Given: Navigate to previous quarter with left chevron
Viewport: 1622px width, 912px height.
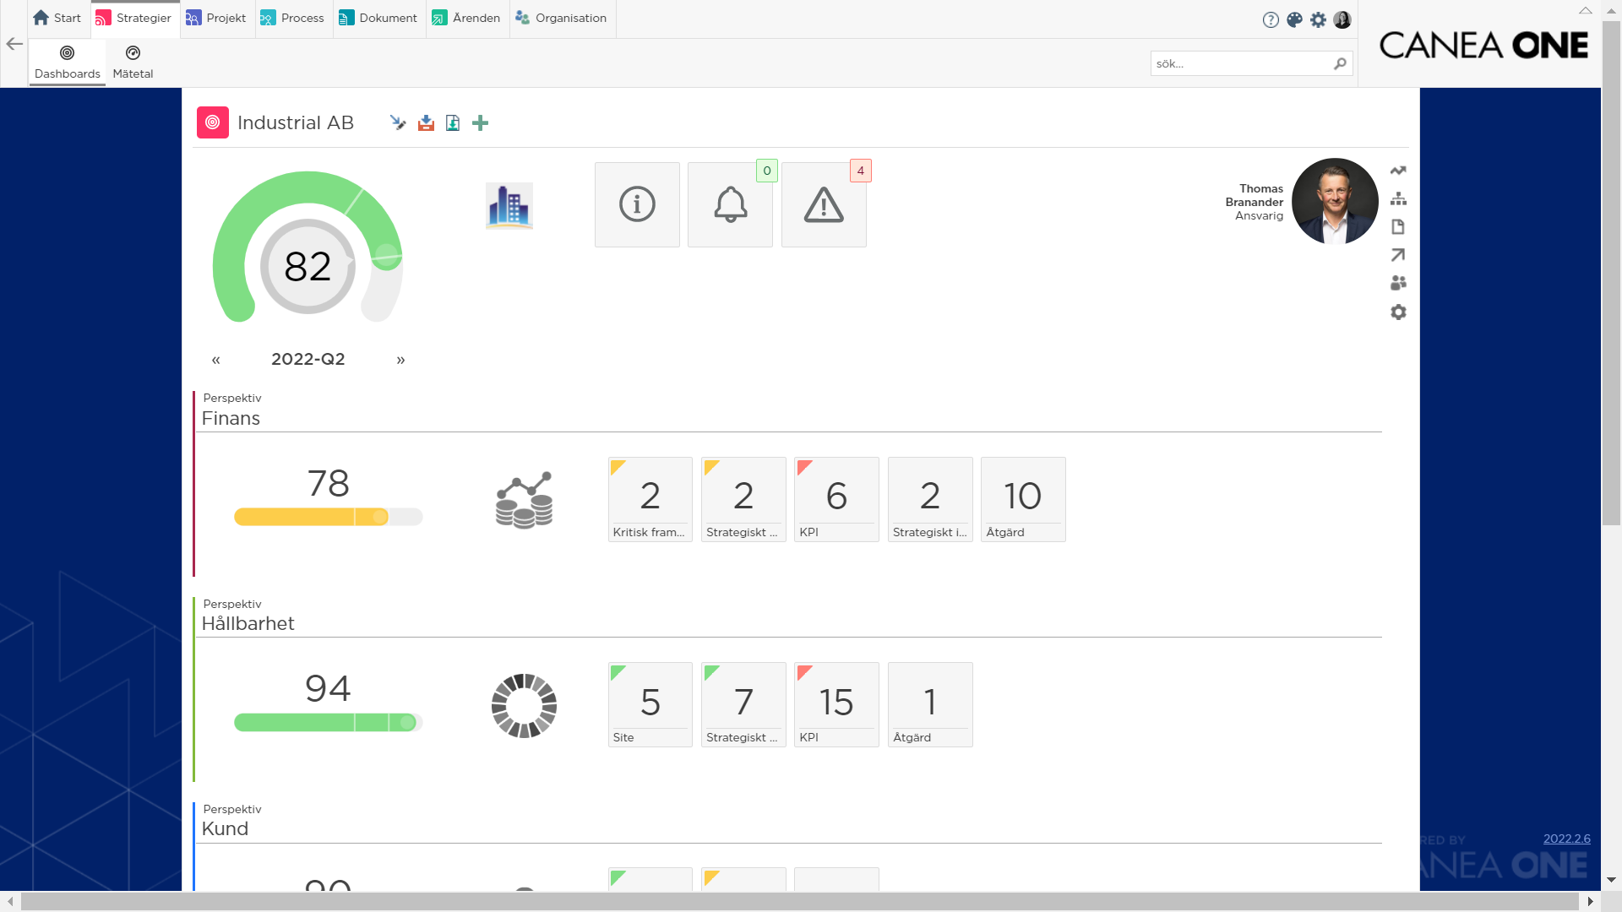Looking at the screenshot, I should (x=215, y=359).
